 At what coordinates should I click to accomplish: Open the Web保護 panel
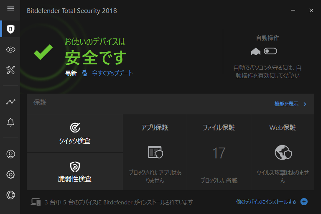(283, 153)
